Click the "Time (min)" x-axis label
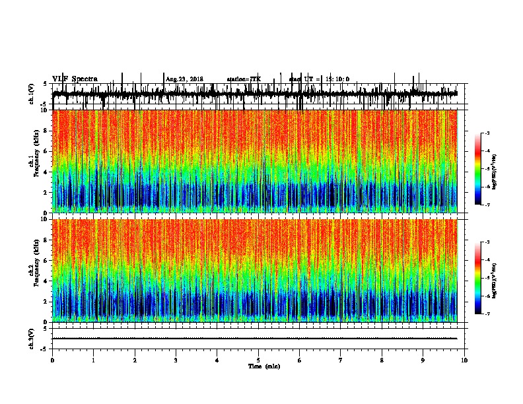523x404 pixels. (x=264, y=366)
